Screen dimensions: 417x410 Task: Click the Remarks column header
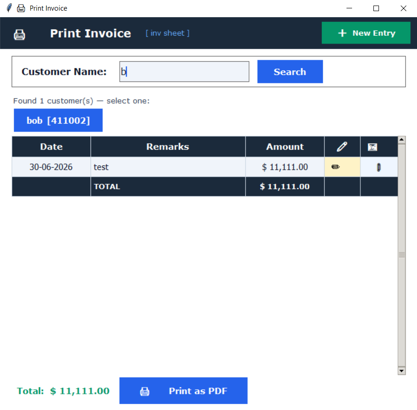click(168, 146)
